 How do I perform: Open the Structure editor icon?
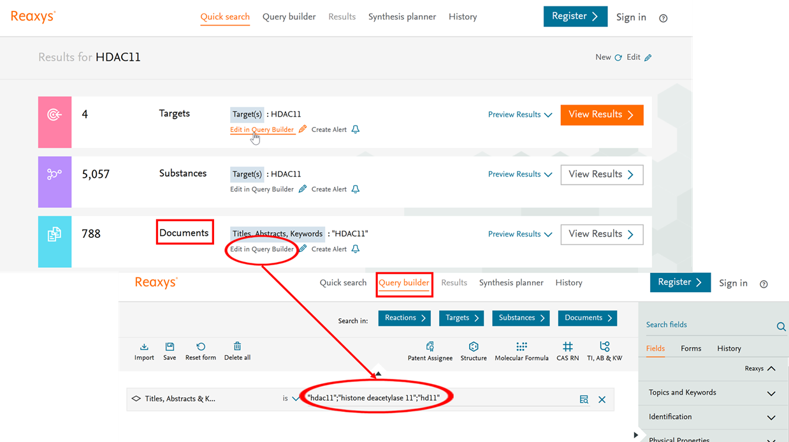(x=474, y=347)
